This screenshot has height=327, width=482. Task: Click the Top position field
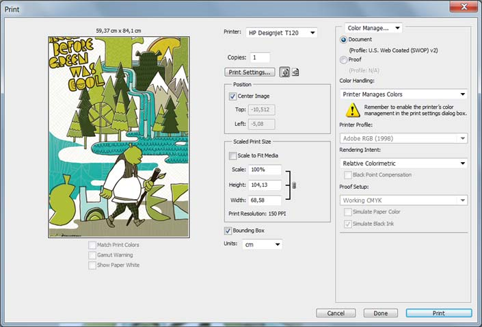click(x=261, y=109)
